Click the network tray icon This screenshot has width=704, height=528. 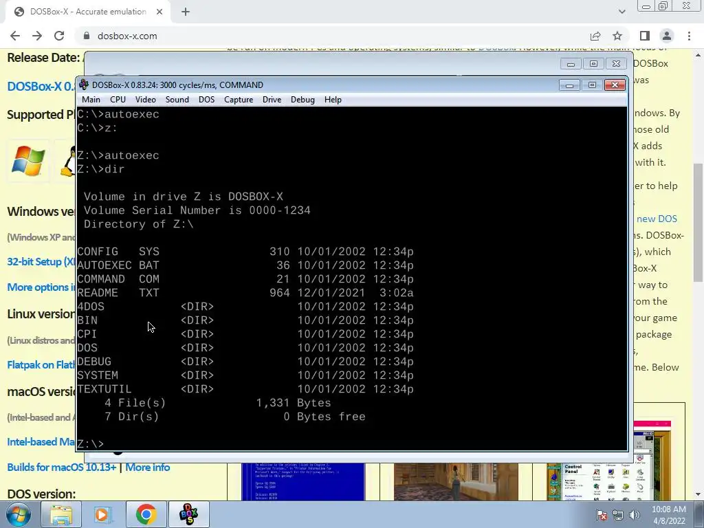[x=618, y=515]
